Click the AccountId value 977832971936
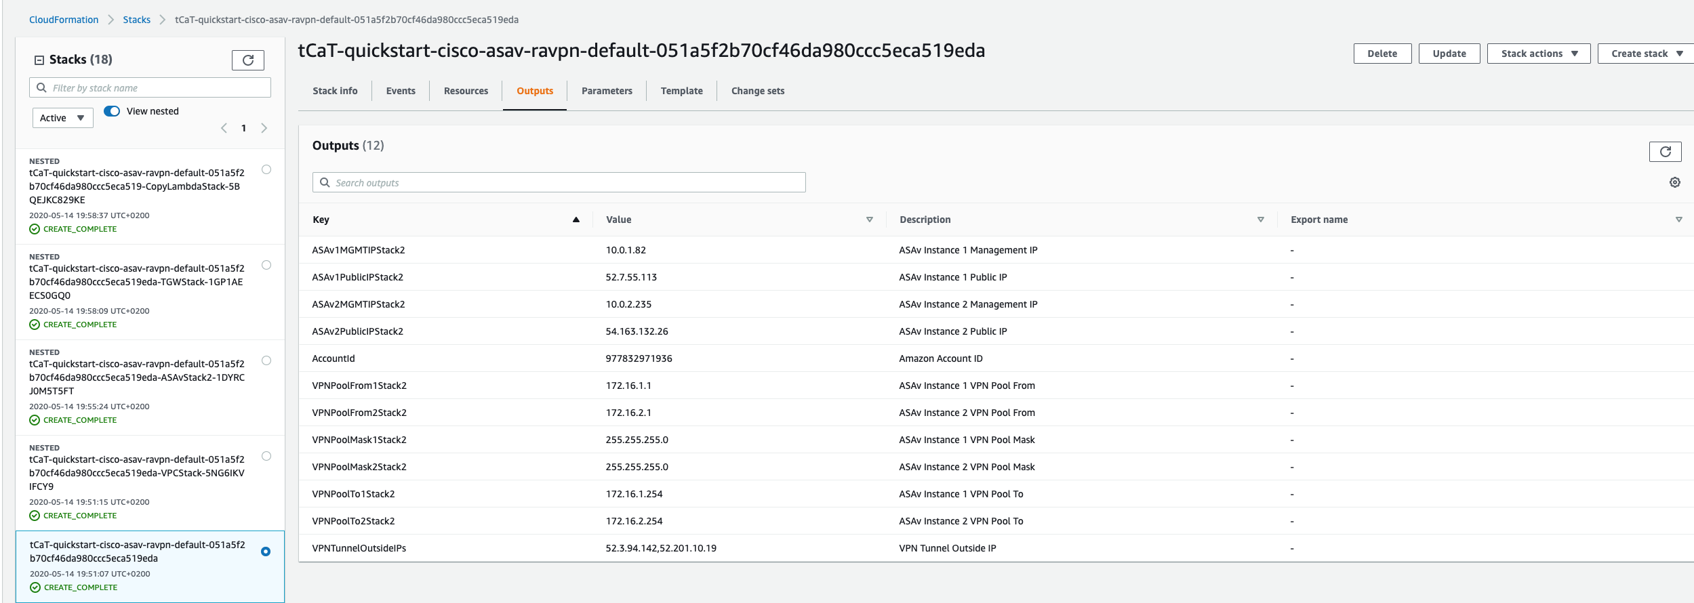 point(639,358)
